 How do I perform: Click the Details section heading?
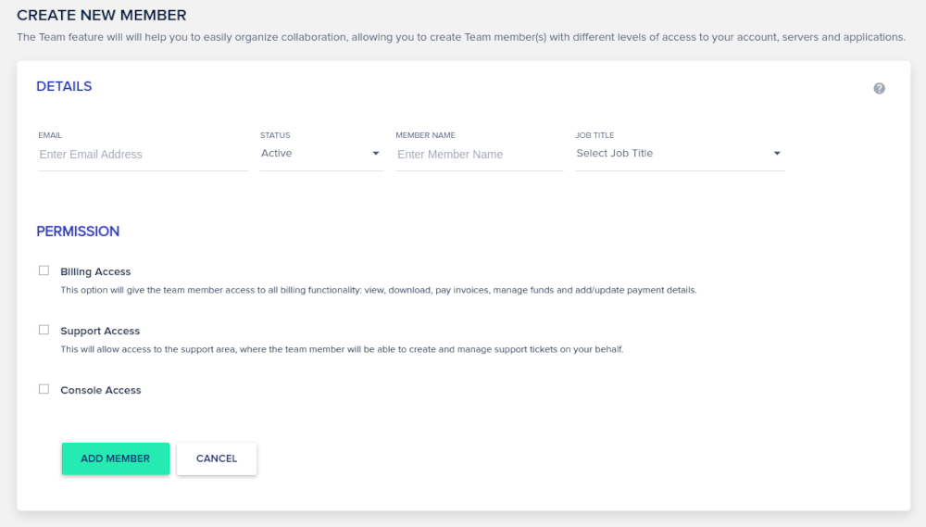(64, 86)
